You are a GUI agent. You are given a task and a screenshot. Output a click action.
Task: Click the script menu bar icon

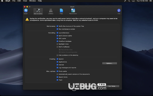click(125, 1)
